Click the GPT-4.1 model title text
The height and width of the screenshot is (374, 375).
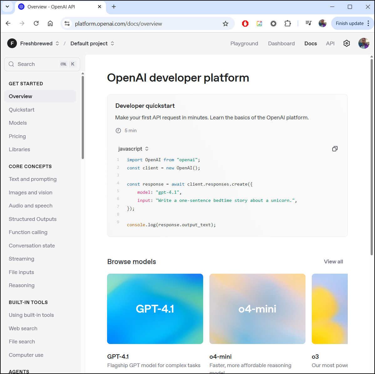pyautogui.click(x=118, y=357)
